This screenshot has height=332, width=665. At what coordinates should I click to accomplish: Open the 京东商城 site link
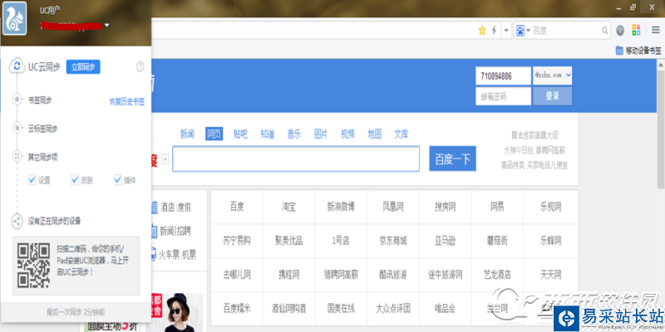pyautogui.click(x=393, y=241)
